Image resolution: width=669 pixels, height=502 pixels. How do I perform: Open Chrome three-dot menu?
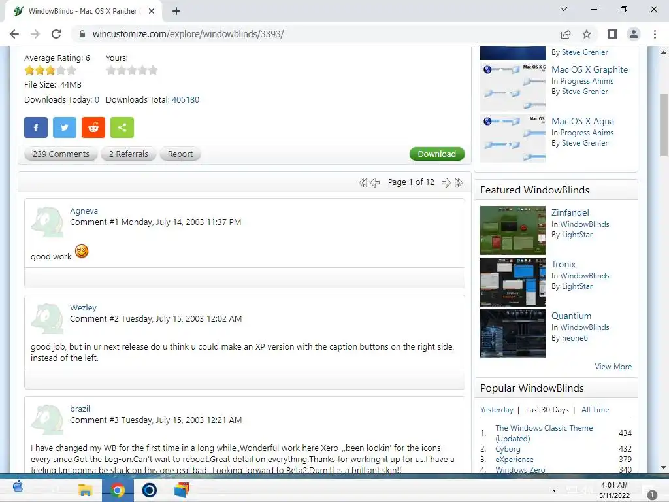[655, 34]
